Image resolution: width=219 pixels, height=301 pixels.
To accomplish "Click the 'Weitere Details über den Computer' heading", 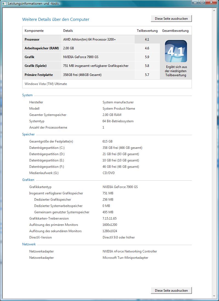I will coord(56,19).
